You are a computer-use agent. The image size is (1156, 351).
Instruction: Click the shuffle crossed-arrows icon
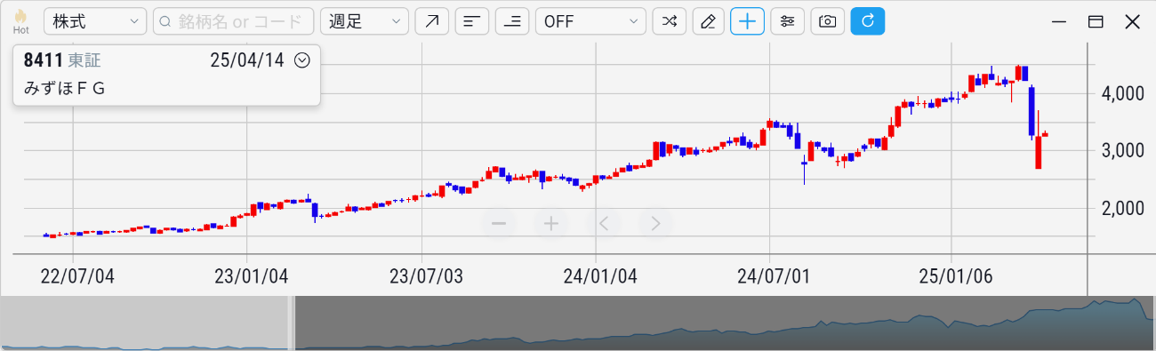click(669, 21)
